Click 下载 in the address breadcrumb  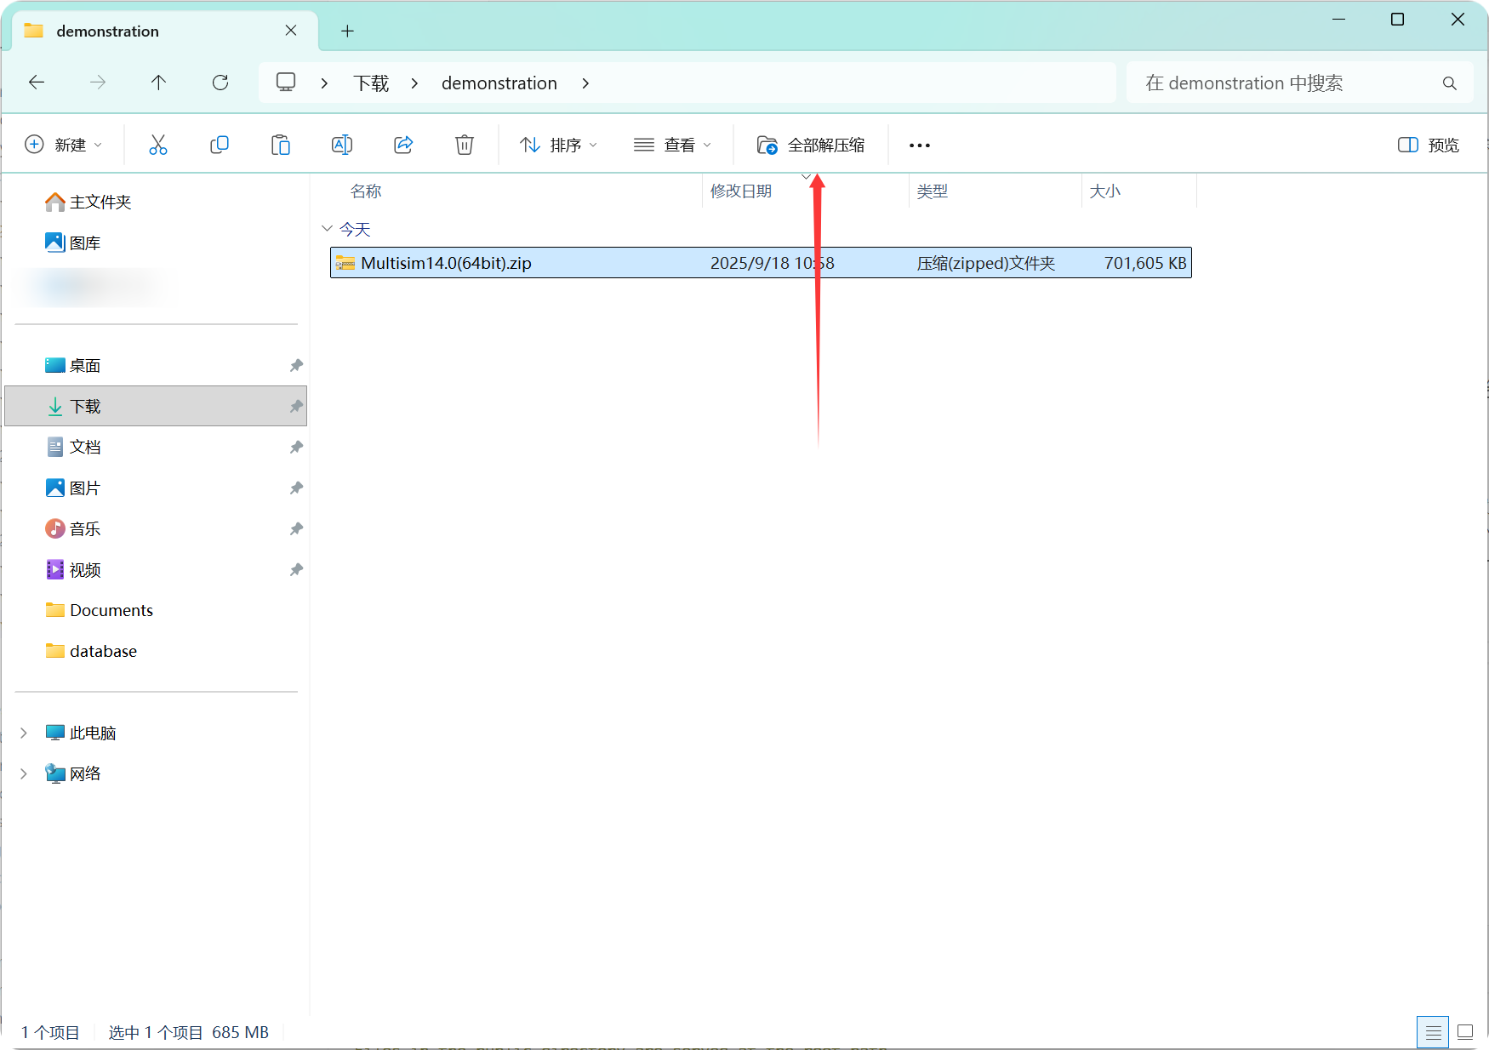(x=371, y=83)
